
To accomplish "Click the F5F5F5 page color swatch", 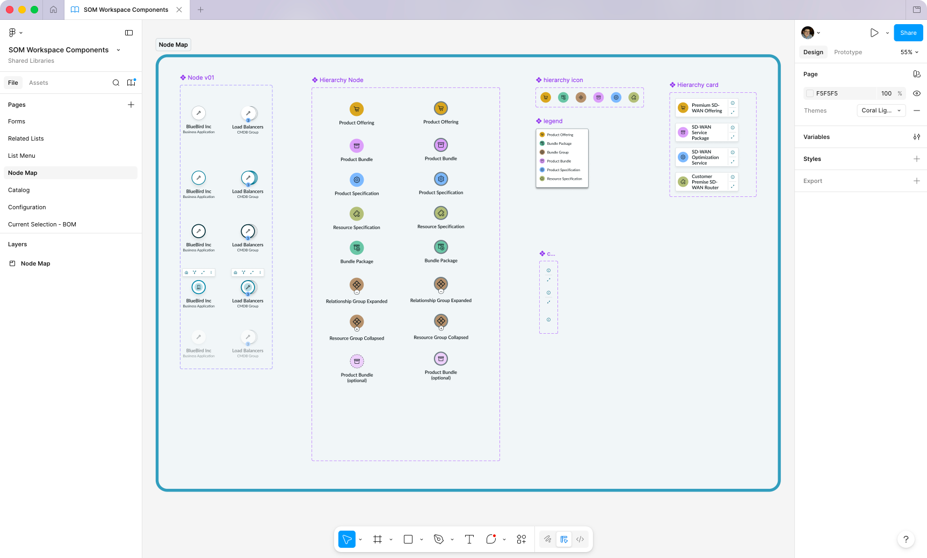I will pyautogui.click(x=810, y=93).
